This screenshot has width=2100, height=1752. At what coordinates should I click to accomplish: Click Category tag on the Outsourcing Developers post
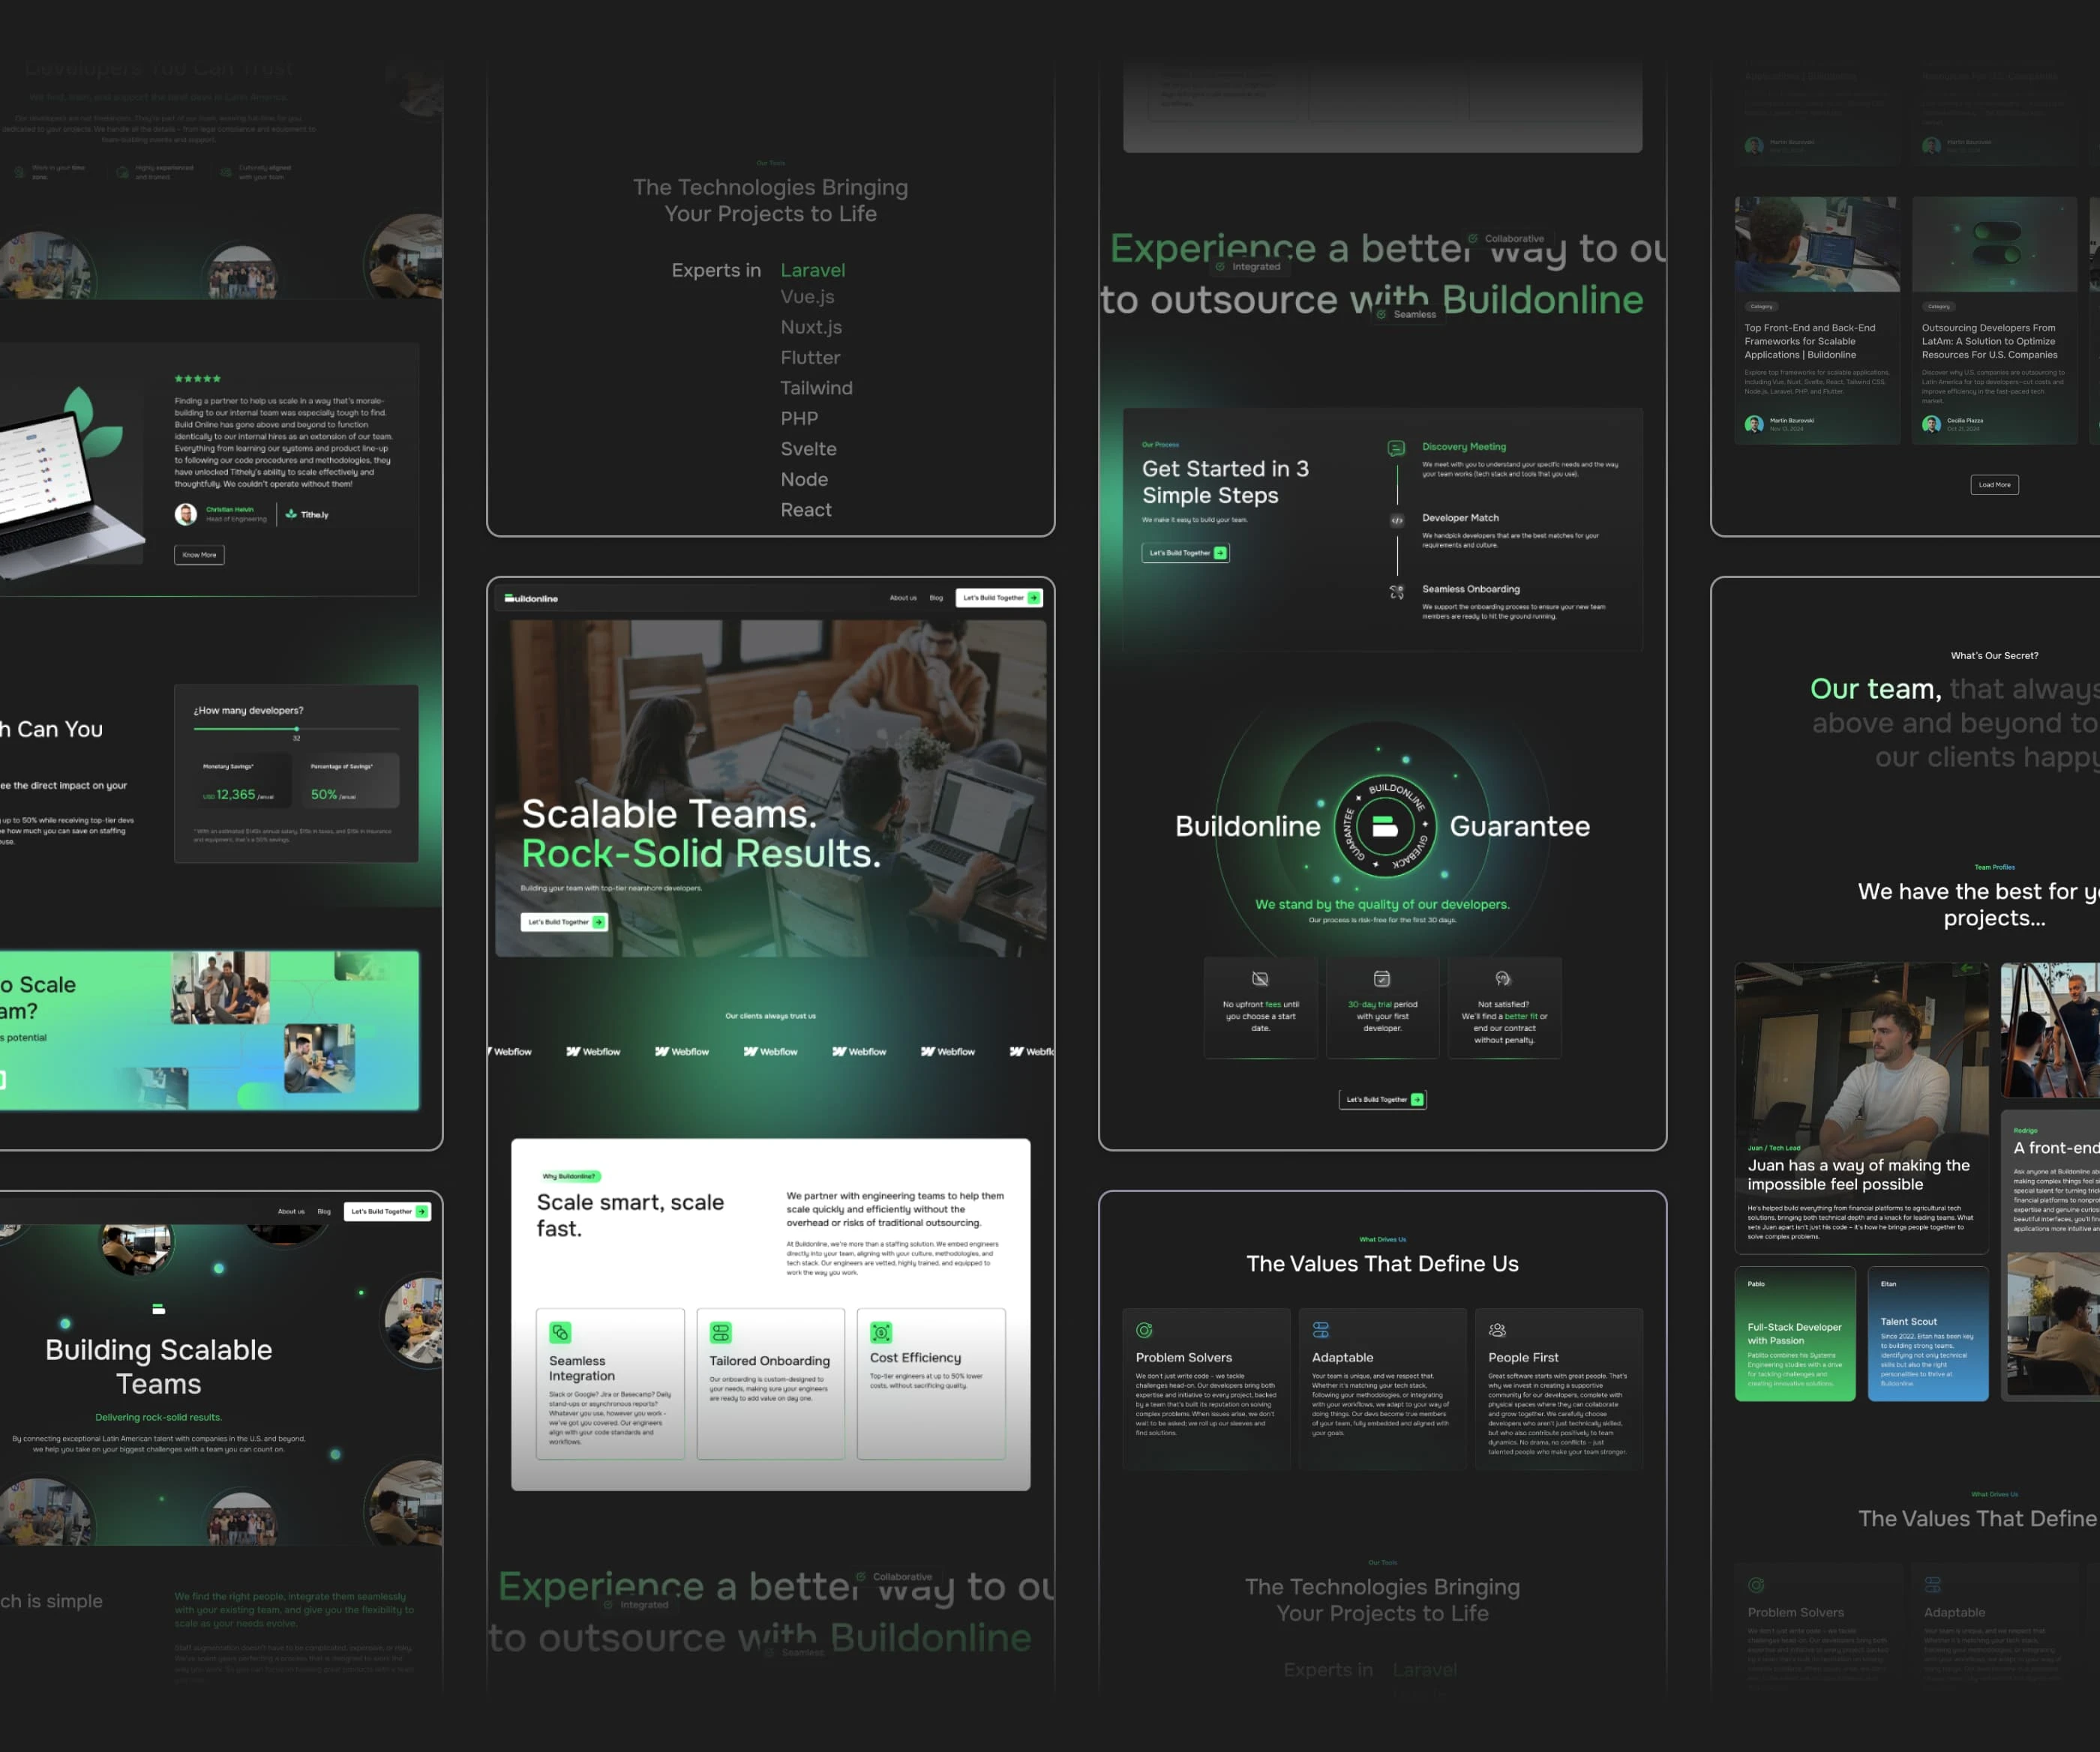pos(1938,307)
